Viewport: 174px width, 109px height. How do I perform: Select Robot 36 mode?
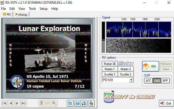110,64
